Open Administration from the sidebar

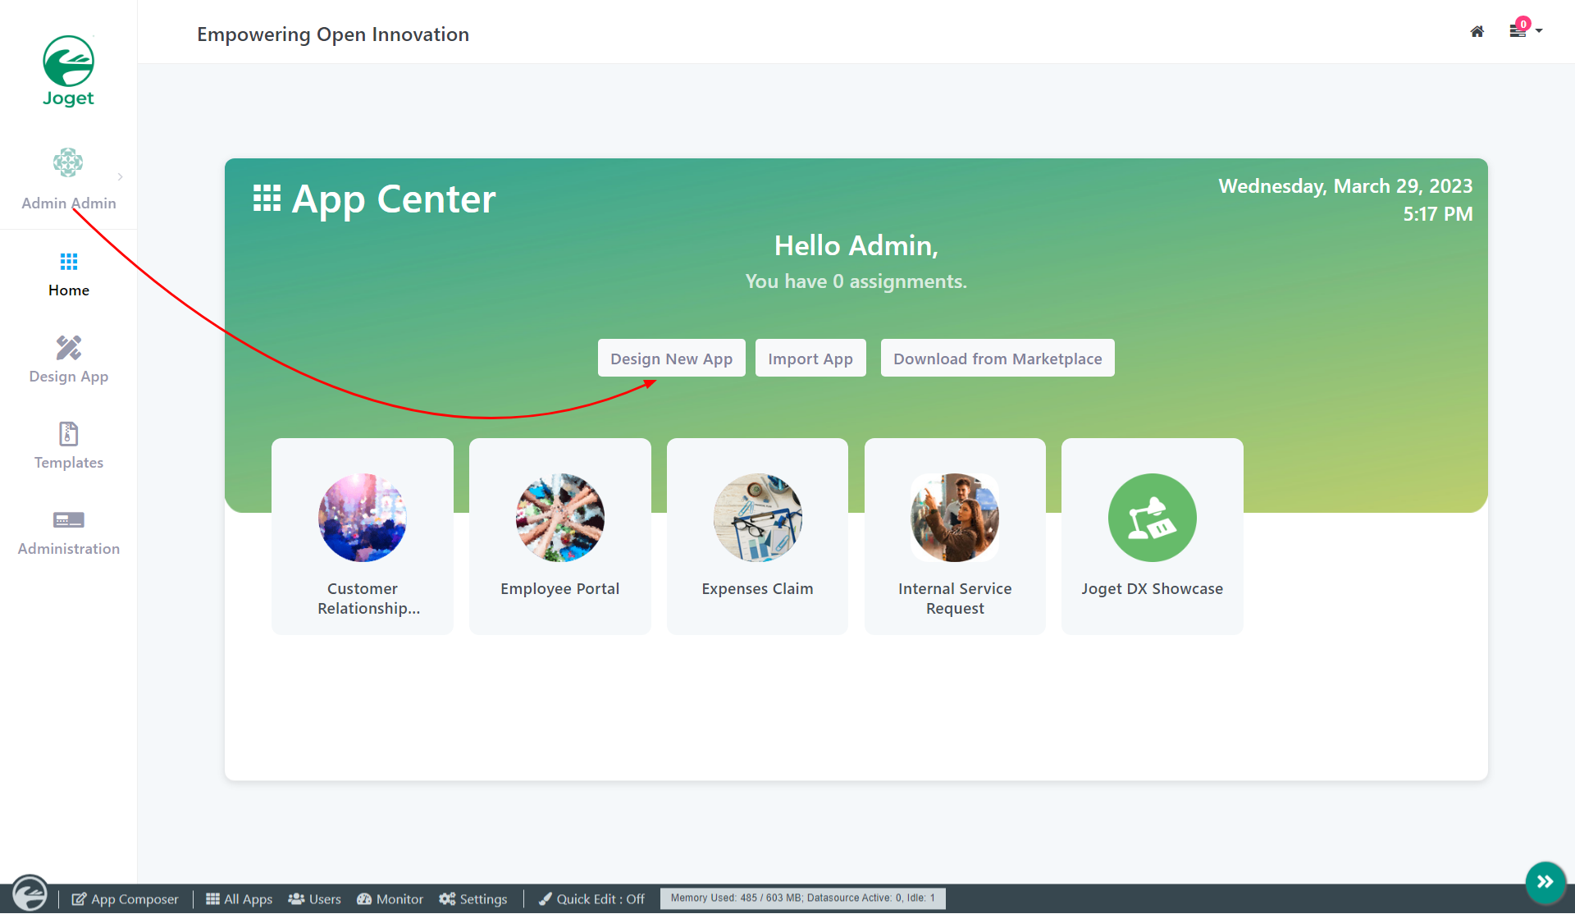69,532
